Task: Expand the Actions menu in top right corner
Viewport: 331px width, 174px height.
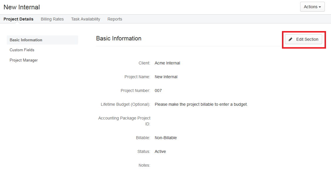Action: pyautogui.click(x=312, y=7)
